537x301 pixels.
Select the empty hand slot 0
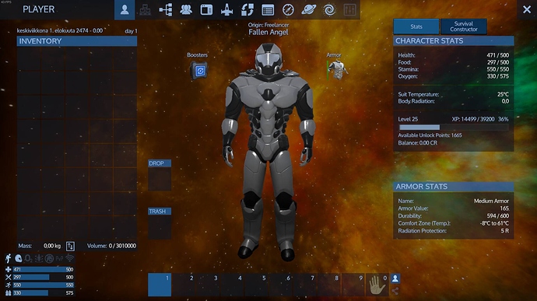click(377, 285)
